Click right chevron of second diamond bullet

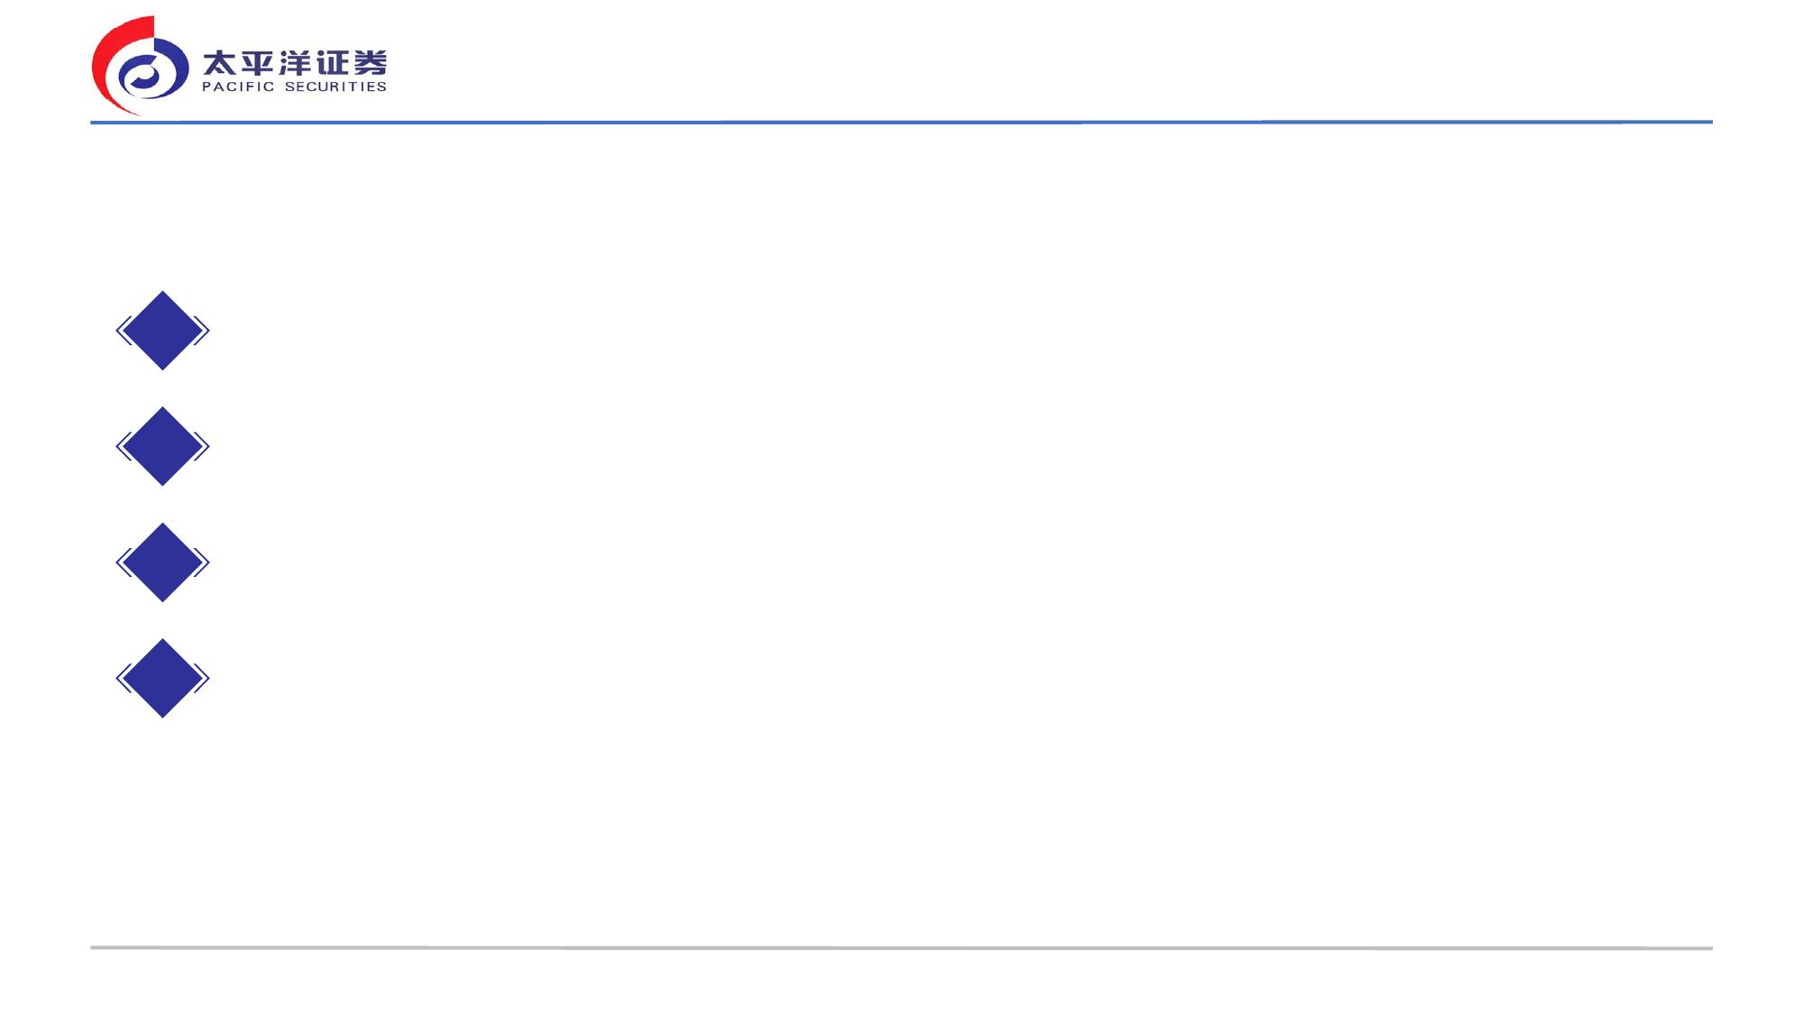[x=202, y=446]
